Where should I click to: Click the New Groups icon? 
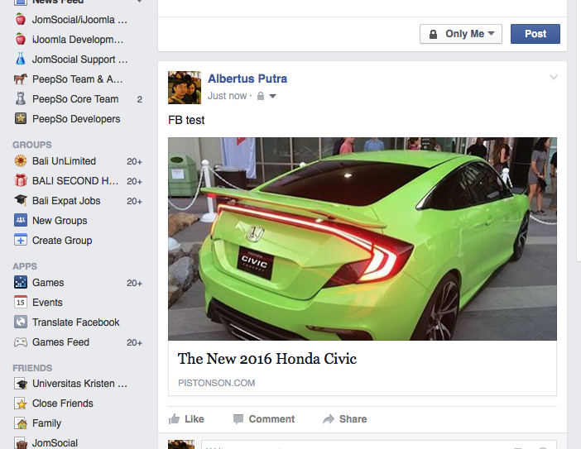pyautogui.click(x=21, y=221)
